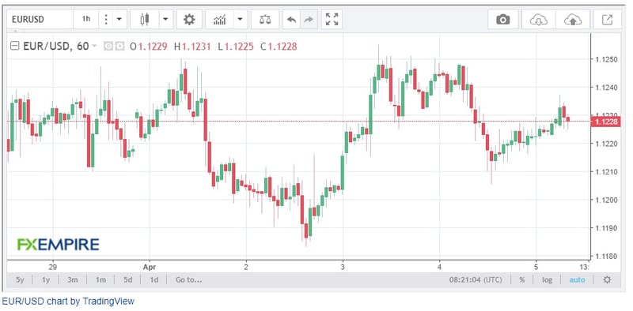Expand the dropdown next to EUR/USD, 60

pyautogui.click(x=94, y=46)
